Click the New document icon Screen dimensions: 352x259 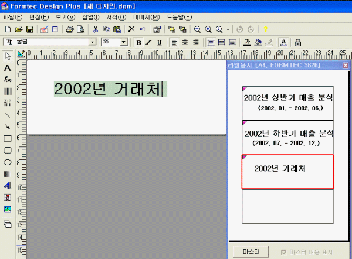(8, 29)
